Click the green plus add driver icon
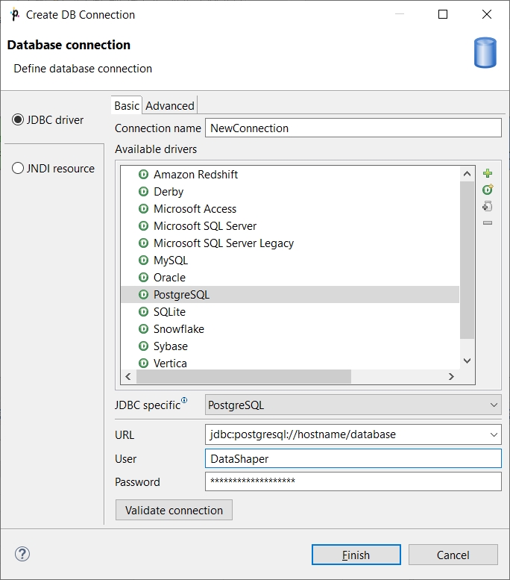This screenshot has width=510, height=580. pos(488,174)
